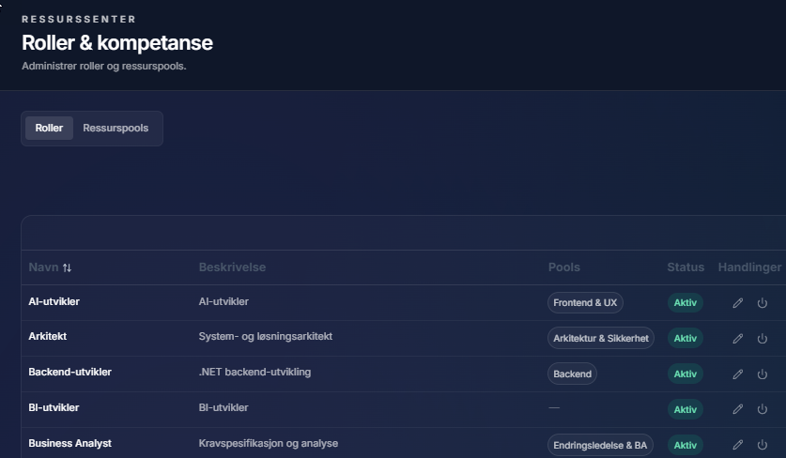
Task: Select the Backend-utvikler role name
Action: coord(69,372)
